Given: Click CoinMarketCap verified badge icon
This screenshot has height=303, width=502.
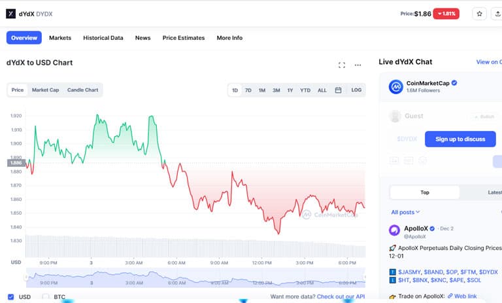Looking at the screenshot, I should [x=454, y=83].
